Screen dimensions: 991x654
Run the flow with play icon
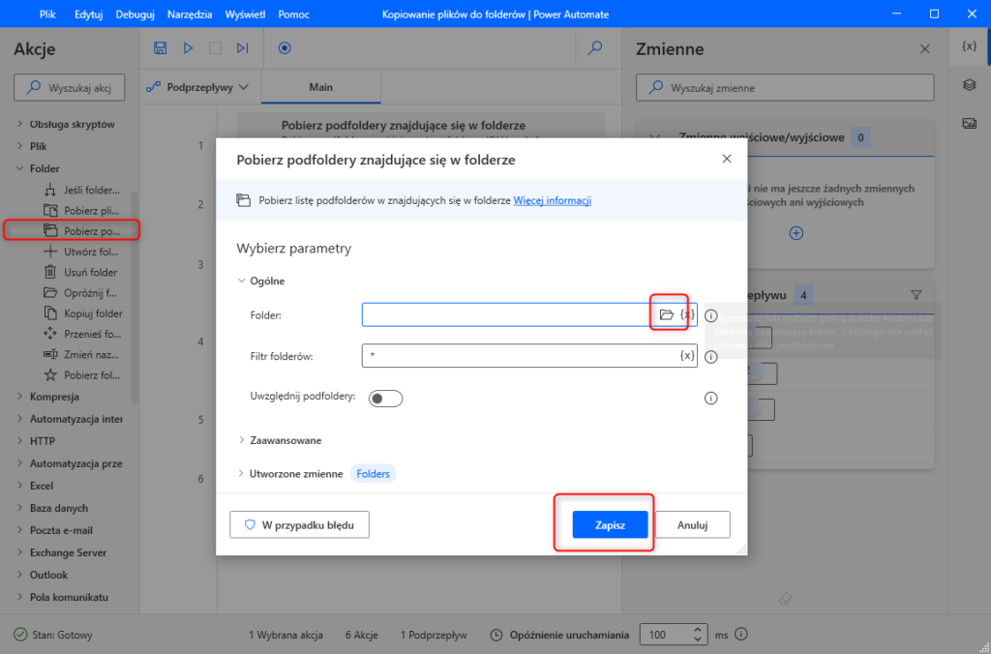click(188, 47)
